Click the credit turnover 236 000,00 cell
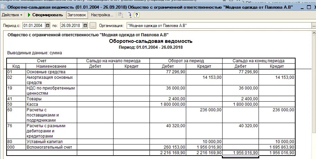This screenshot has height=159, width=316. (204, 115)
